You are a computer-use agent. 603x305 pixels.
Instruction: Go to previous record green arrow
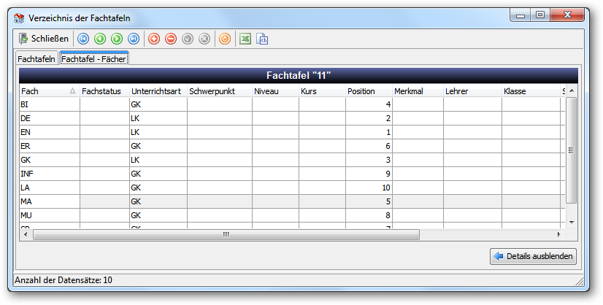[100, 39]
